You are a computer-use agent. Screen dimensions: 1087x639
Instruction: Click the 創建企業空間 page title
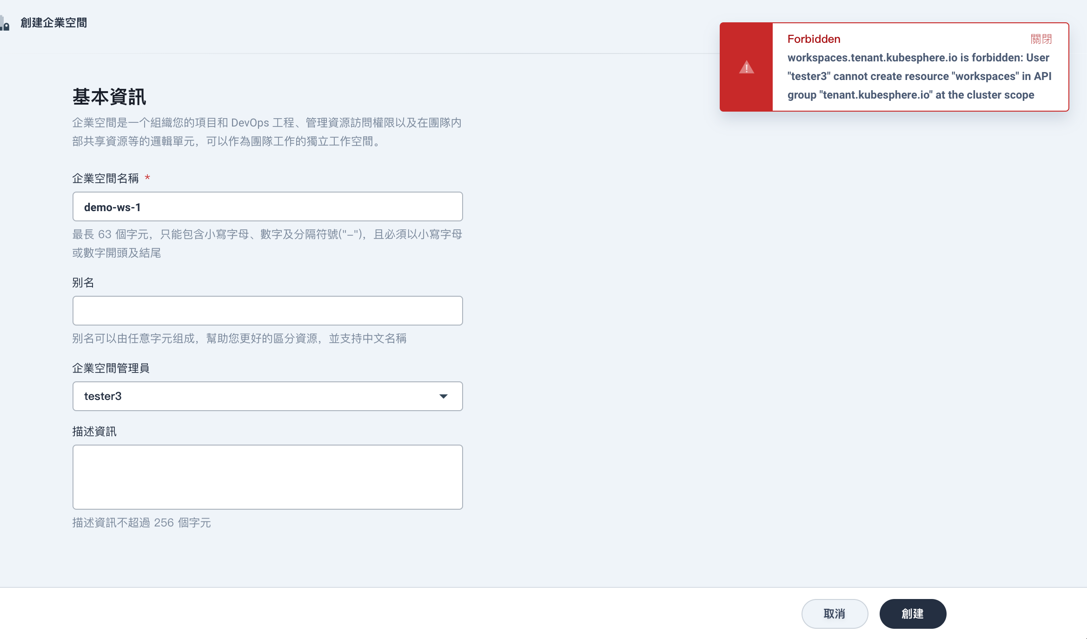(x=53, y=23)
